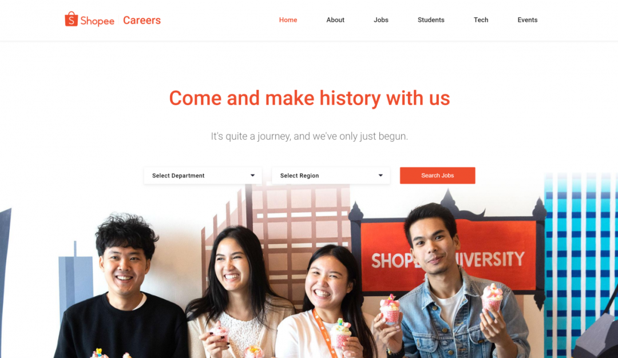Screen dimensions: 618x358
Task: Expand the Select Region dropdown
Action: tap(331, 176)
